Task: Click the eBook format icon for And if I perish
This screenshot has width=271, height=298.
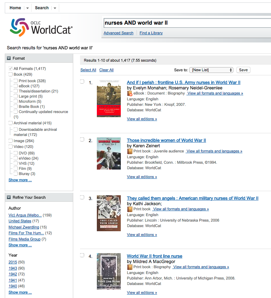Action: tap(130, 94)
